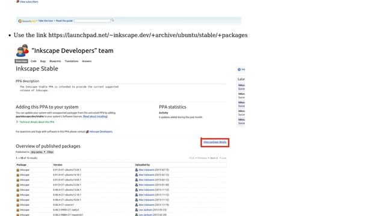385x216 pixels.
Task: Click the subscribers icon next to View subscribers
Action: (x=17, y=1)
